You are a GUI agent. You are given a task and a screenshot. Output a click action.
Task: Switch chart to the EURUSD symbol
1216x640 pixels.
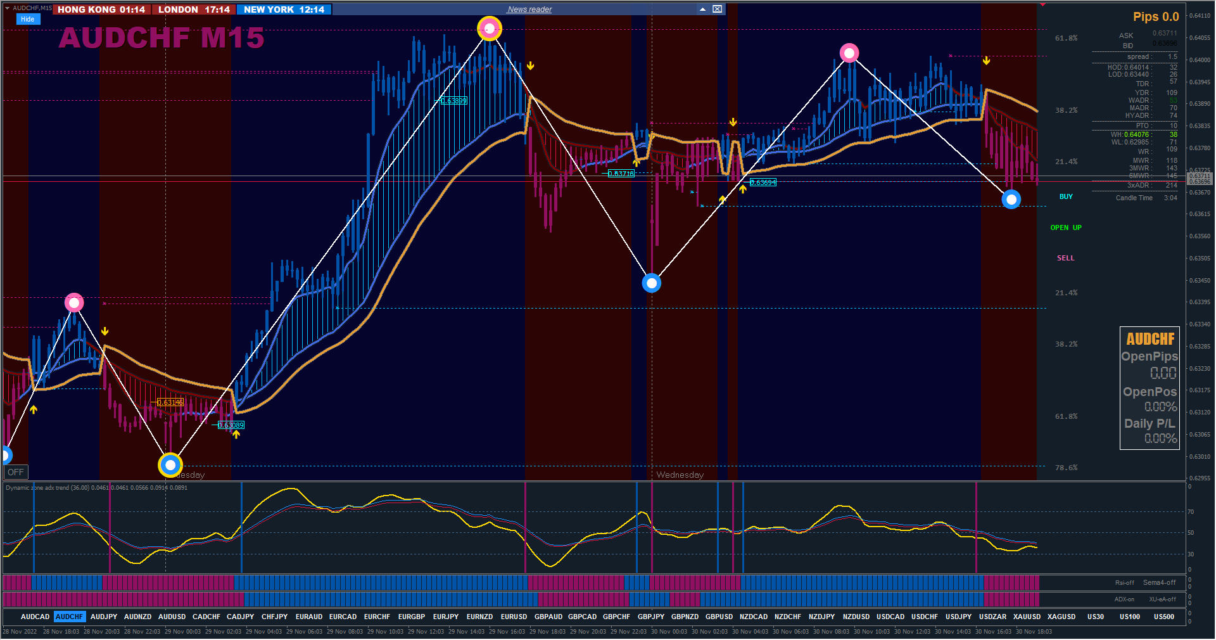[x=514, y=617]
